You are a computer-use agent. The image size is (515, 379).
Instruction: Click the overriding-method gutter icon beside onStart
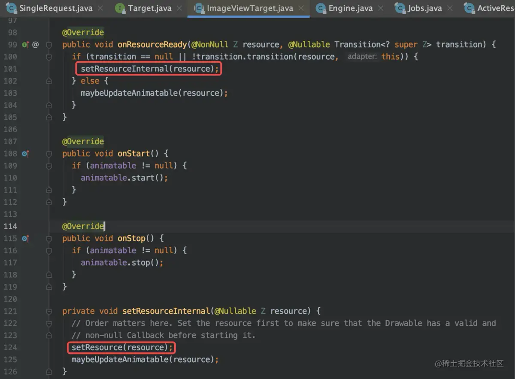(25, 153)
